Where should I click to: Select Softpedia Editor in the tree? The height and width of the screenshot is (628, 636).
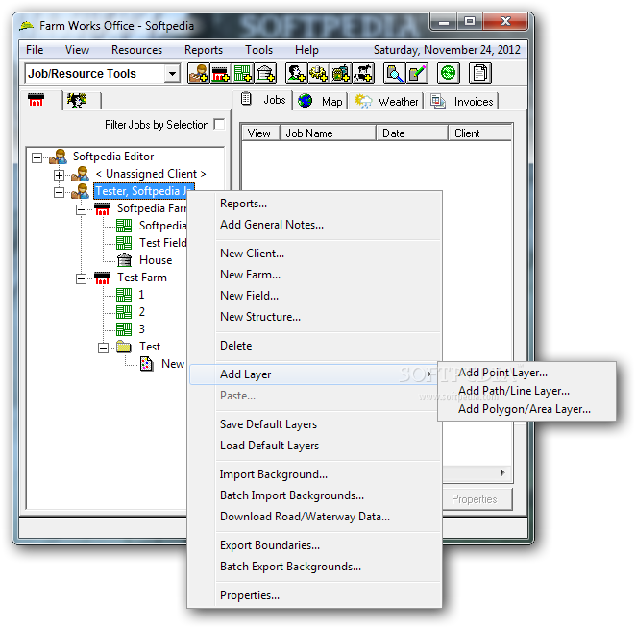pos(113,157)
